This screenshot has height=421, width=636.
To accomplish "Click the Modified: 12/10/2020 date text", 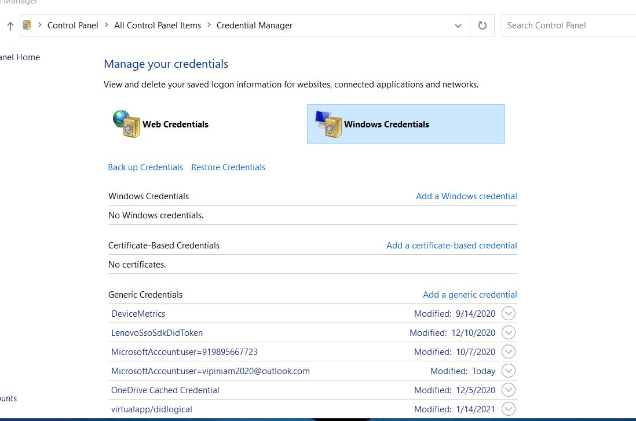I will click(x=452, y=332).
